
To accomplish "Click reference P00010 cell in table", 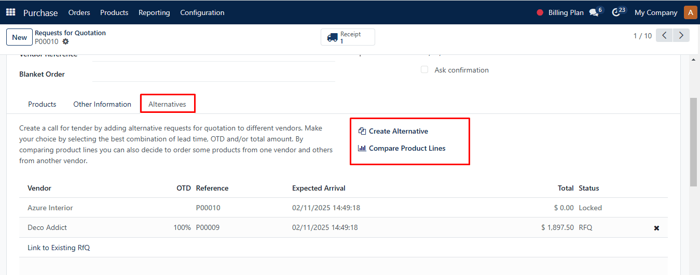I will (x=208, y=208).
